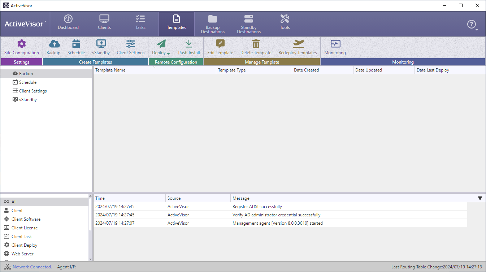Viewport: 486px width, 272px height.
Task: Click Delete Template trash icon
Action: click(256, 44)
